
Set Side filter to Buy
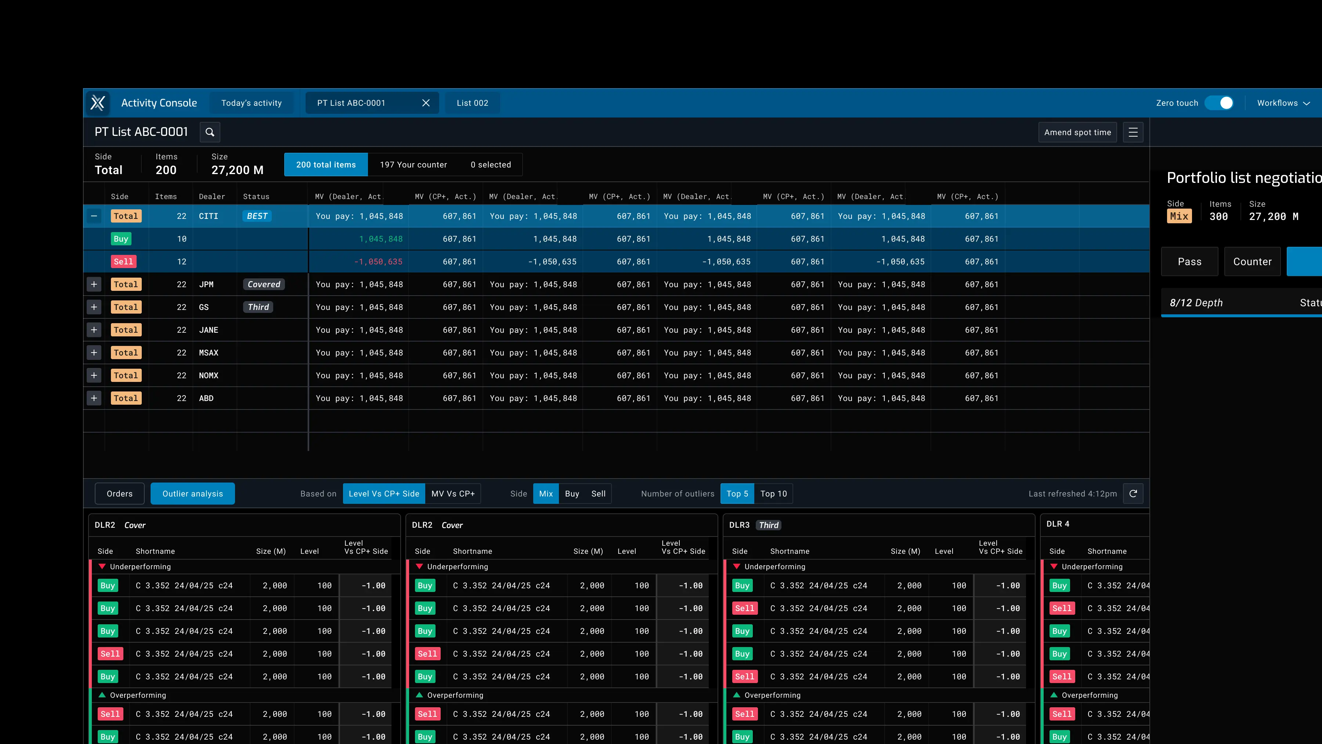572,493
